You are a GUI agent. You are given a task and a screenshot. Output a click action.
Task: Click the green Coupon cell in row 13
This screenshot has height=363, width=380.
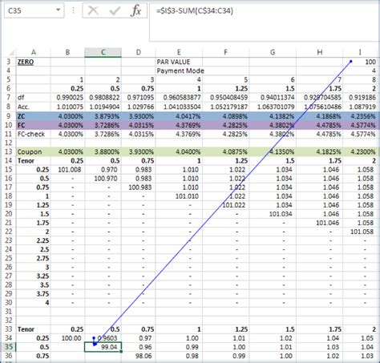34,151
